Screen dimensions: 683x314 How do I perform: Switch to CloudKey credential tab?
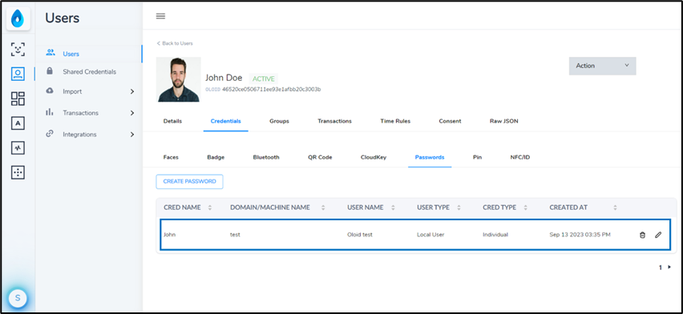click(x=374, y=157)
